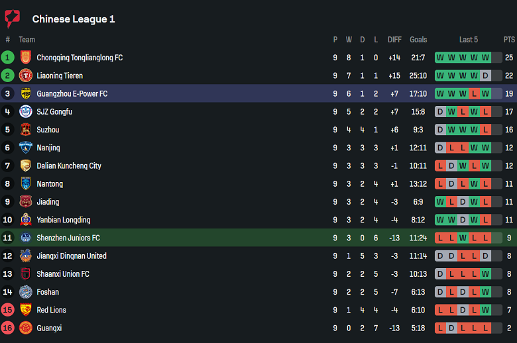Click Guangzhou E-Power FC club crest
The width and height of the screenshot is (517, 343).
26,93
